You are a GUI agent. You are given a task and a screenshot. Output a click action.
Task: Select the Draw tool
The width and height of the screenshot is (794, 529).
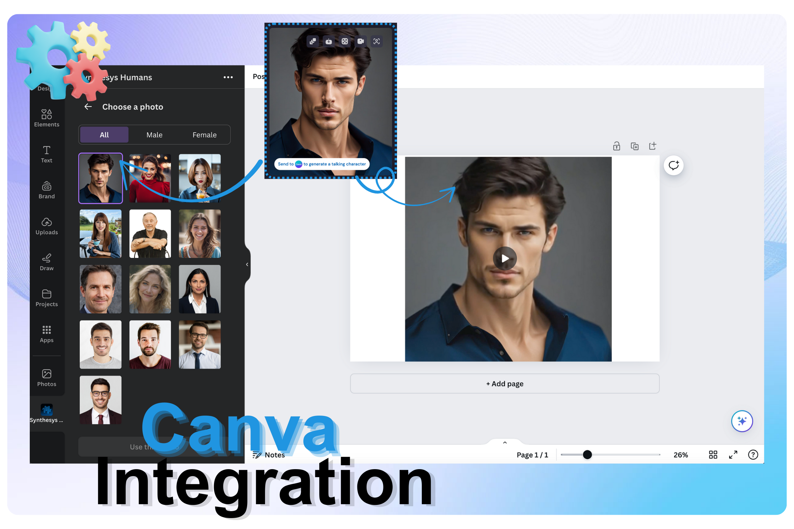pos(47,262)
